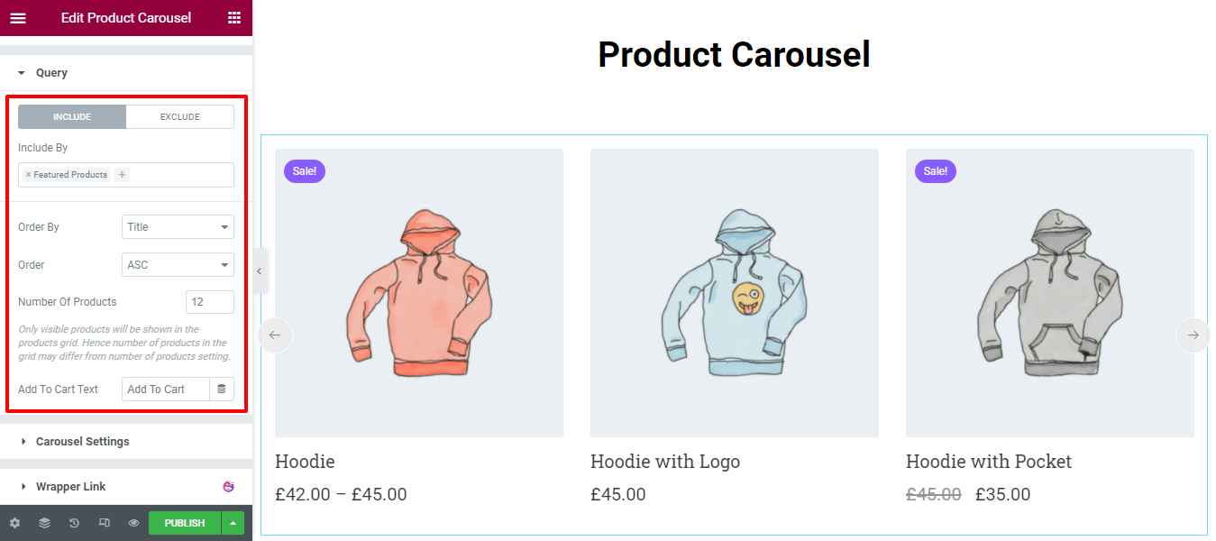This screenshot has width=1216, height=541.
Task: Switch to responsive mode icon
Action: pyautogui.click(x=104, y=523)
